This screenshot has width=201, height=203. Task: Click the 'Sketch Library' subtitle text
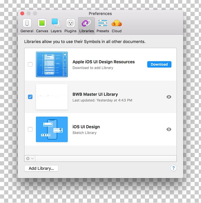pos(84,133)
